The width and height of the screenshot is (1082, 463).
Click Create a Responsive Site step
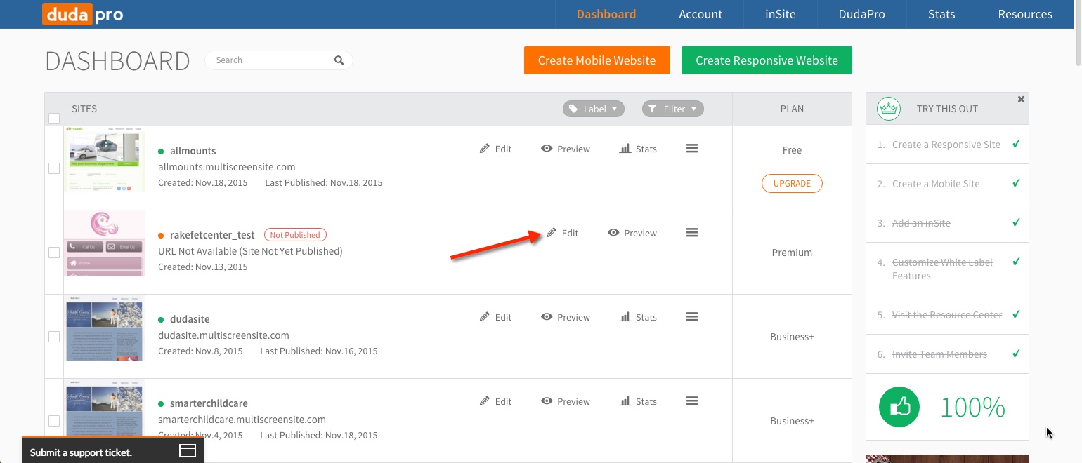point(947,145)
